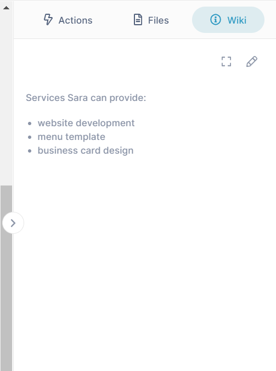Click the info circle icon on Wiki
The width and height of the screenshot is (276, 371).
216,20
